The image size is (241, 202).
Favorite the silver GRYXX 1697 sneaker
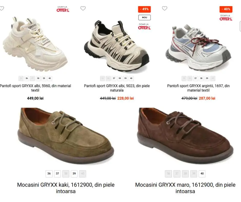[x=165, y=8]
